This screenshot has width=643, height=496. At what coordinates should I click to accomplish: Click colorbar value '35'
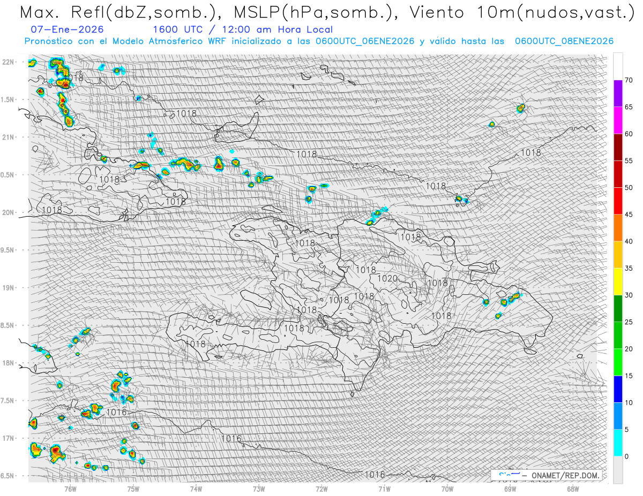point(629,268)
